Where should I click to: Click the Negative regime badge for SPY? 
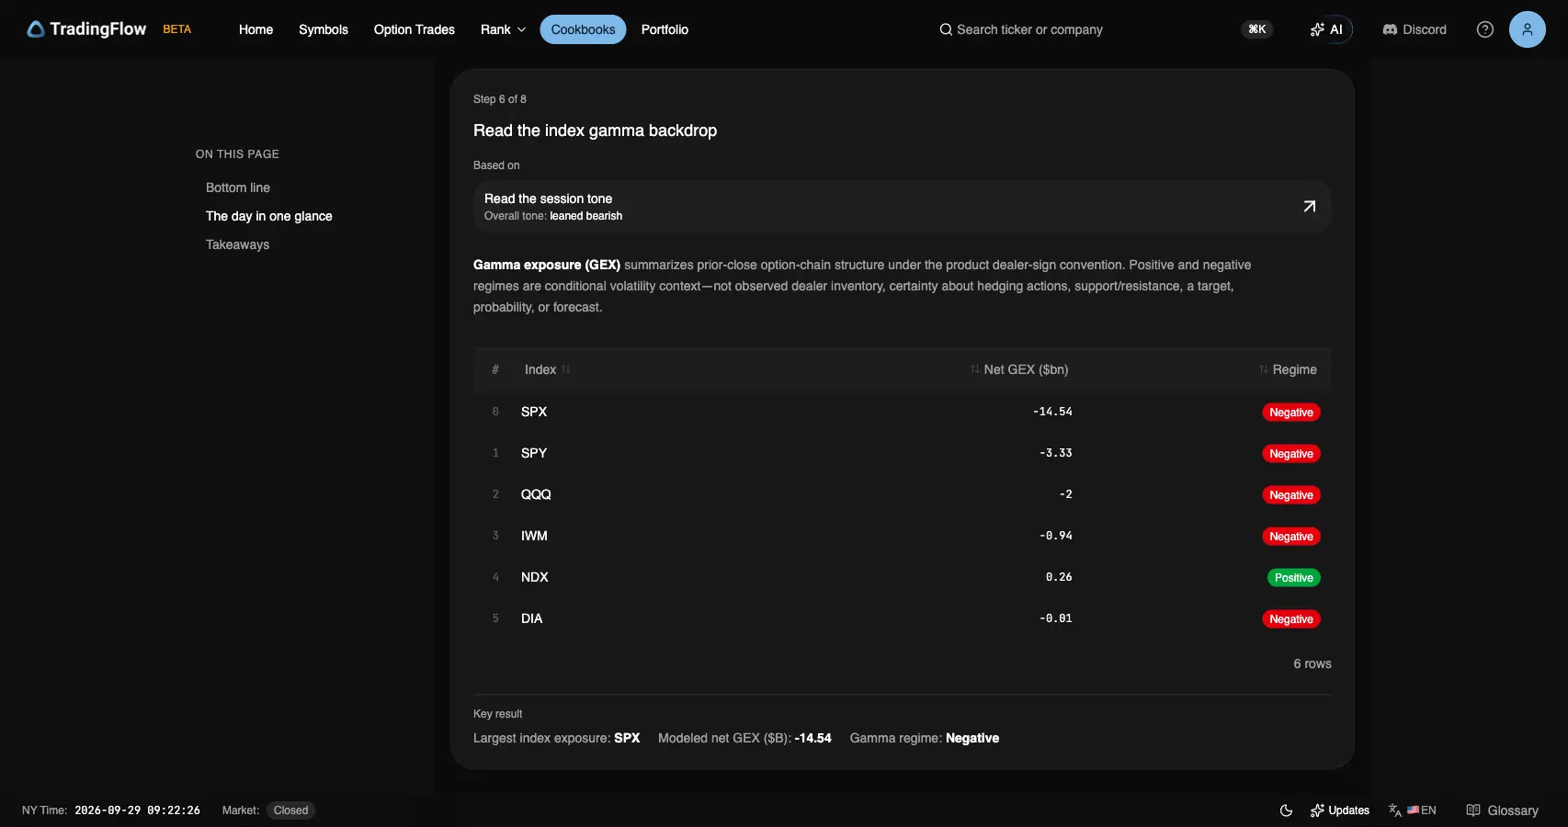coord(1291,454)
